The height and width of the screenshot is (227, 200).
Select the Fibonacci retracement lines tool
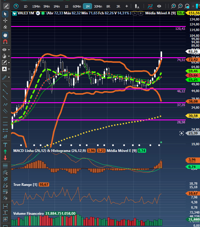click(5, 166)
